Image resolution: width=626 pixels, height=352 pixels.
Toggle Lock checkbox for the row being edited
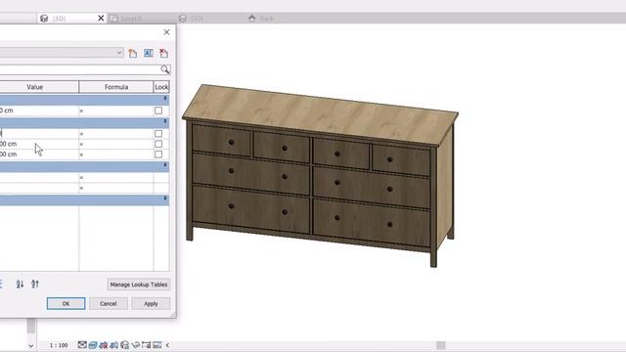pos(158,134)
